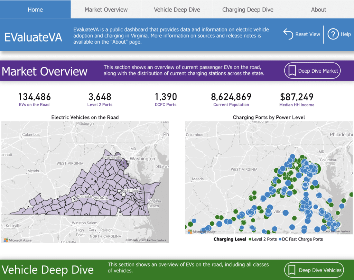Click the Deep Dive Market button
Viewport: 354px width, 280px height.
312,71
